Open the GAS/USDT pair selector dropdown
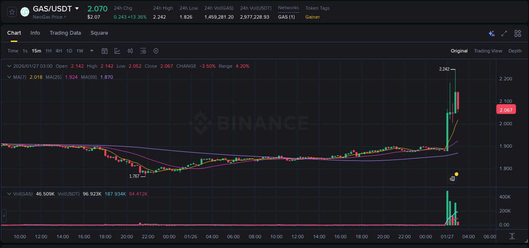This screenshot has width=529, height=248. pos(77,8)
